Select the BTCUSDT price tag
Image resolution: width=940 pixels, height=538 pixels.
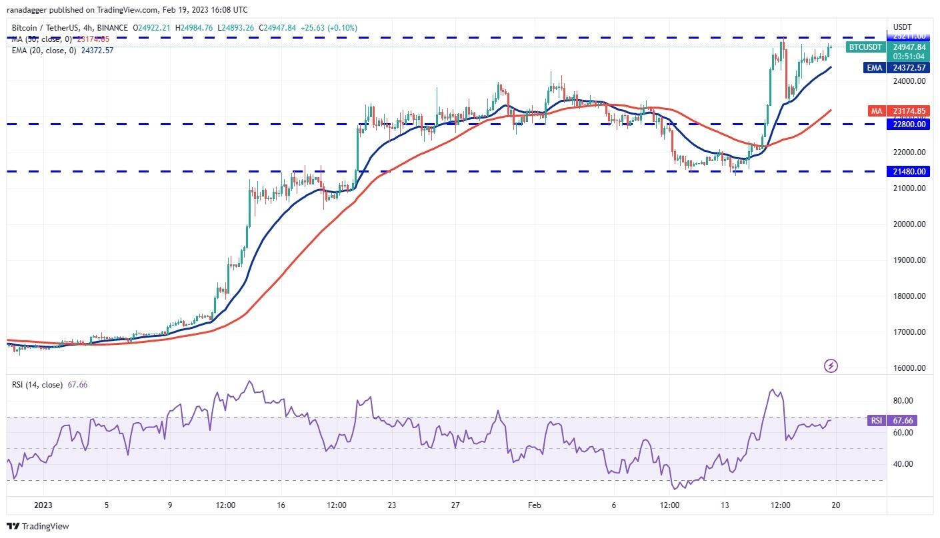click(866, 47)
